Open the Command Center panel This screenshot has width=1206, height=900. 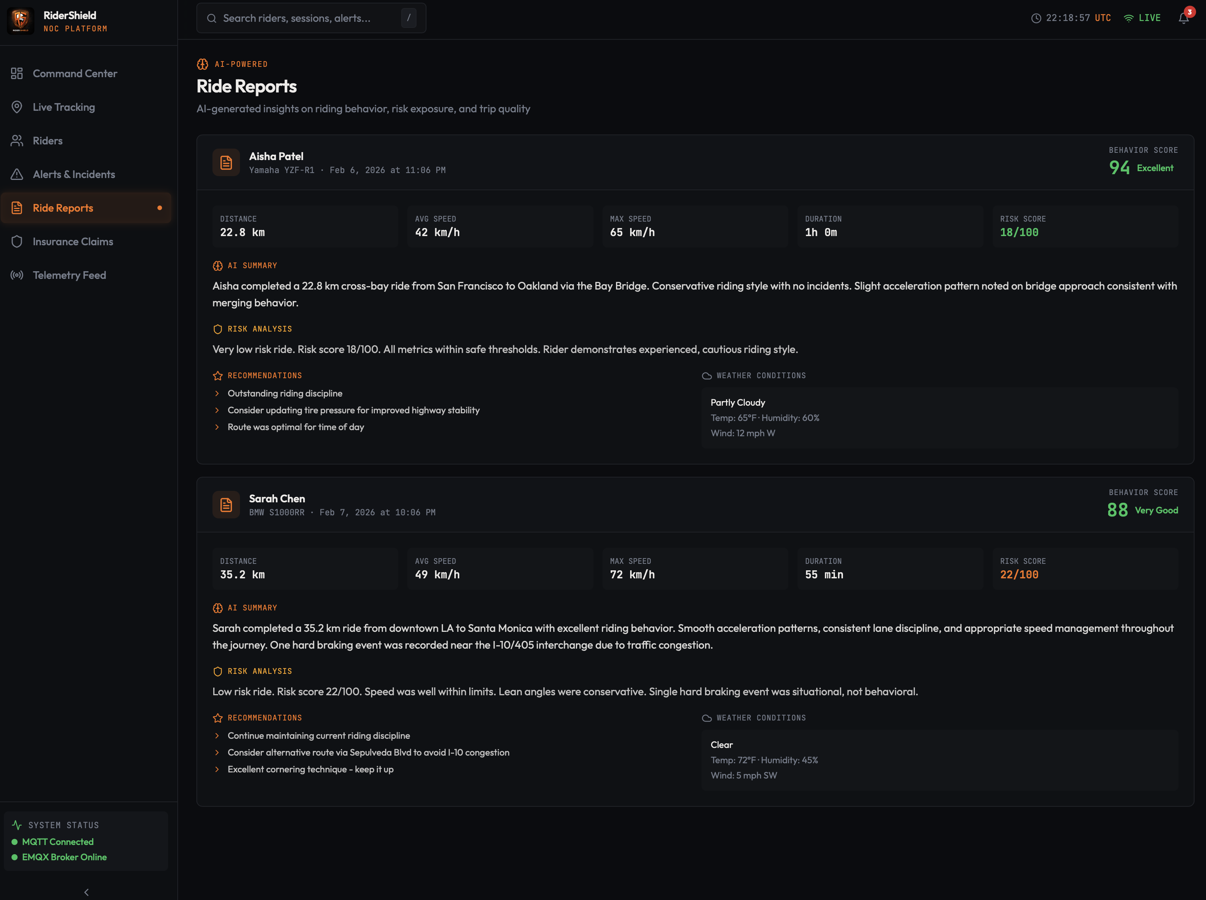click(x=75, y=73)
